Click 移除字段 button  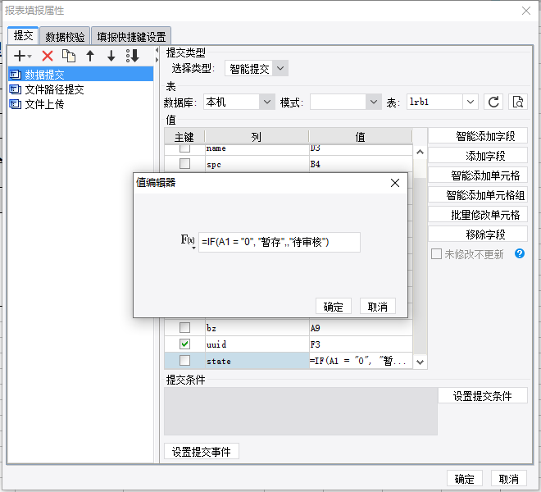point(478,234)
